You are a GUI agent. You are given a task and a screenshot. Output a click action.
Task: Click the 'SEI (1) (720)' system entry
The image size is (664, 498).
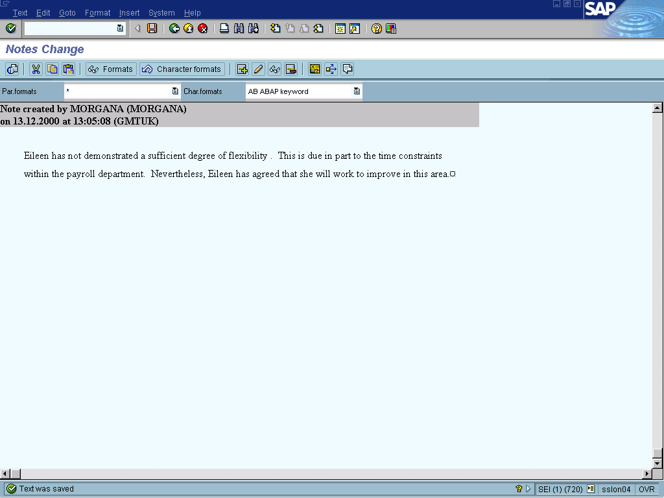tap(560, 489)
